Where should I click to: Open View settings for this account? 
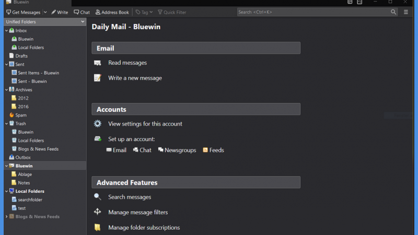[145, 124]
